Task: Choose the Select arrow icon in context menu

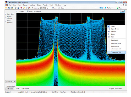Action: (x=108, y=26)
